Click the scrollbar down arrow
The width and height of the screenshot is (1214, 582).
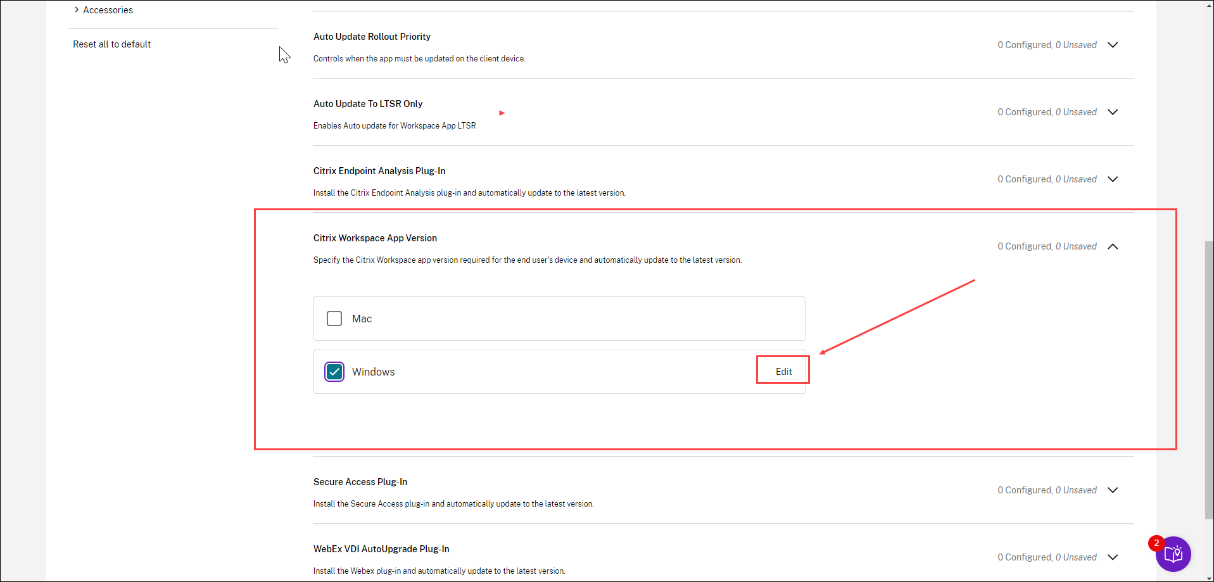point(1209,577)
